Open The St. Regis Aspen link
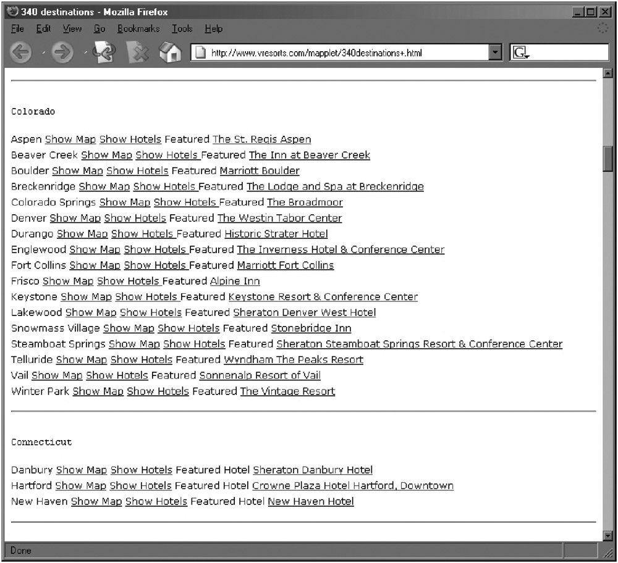618x563 pixels. pos(261,140)
